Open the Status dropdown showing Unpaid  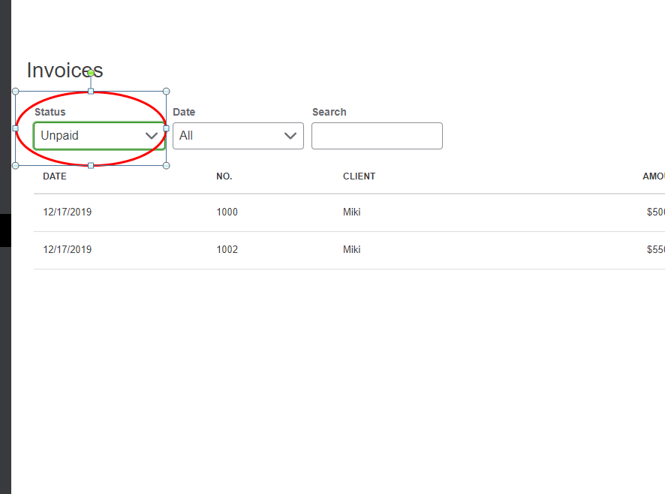[99, 136]
